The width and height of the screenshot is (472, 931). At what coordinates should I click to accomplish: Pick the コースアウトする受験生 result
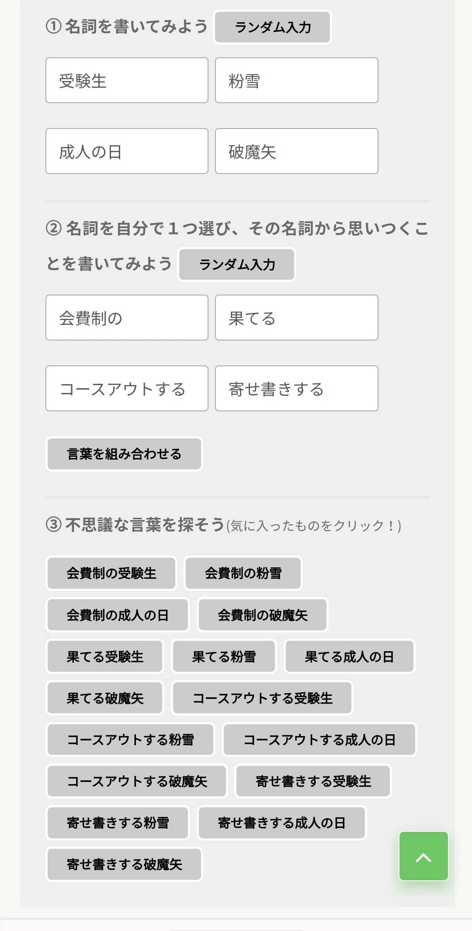(262, 698)
